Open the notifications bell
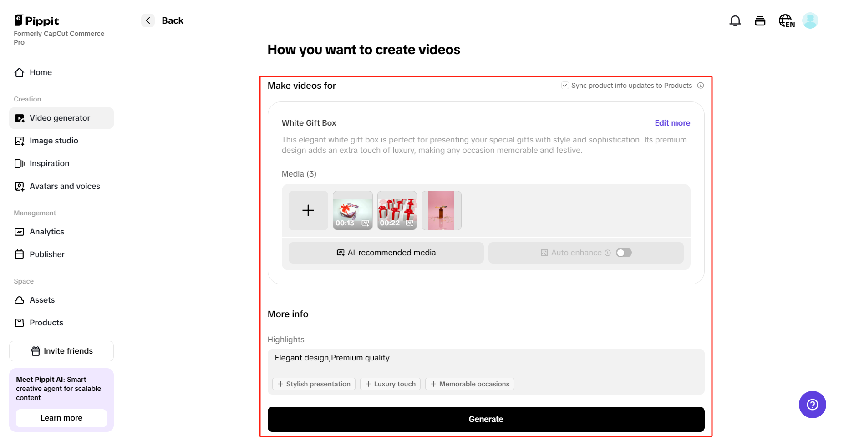Image resolution: width=849 pixels, height=441 pixels. coord(735,20)
